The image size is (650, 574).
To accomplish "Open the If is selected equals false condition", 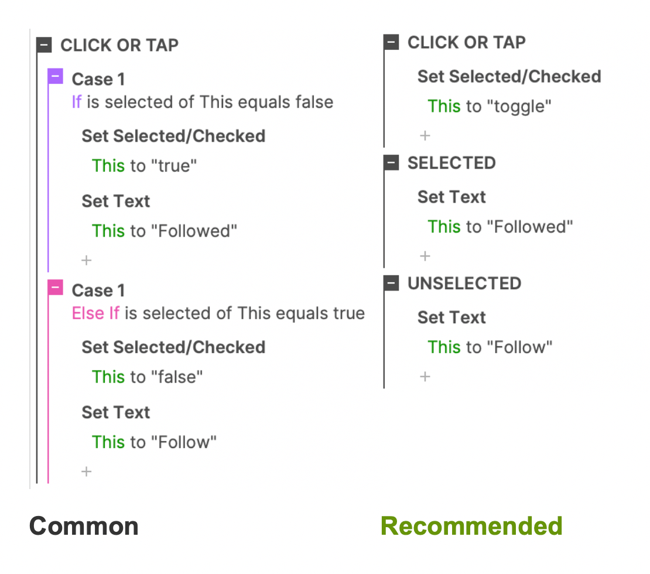I will click(202, 102).
